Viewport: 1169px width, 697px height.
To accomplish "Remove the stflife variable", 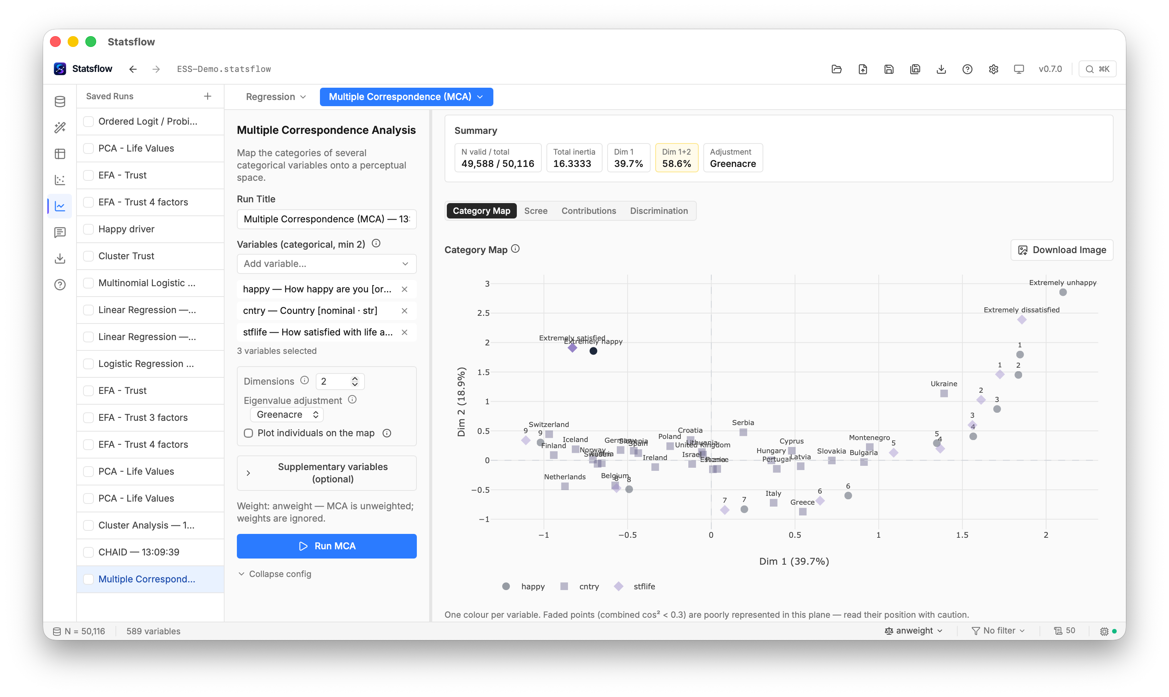I will pyautogui.click(x=405, y=332).
